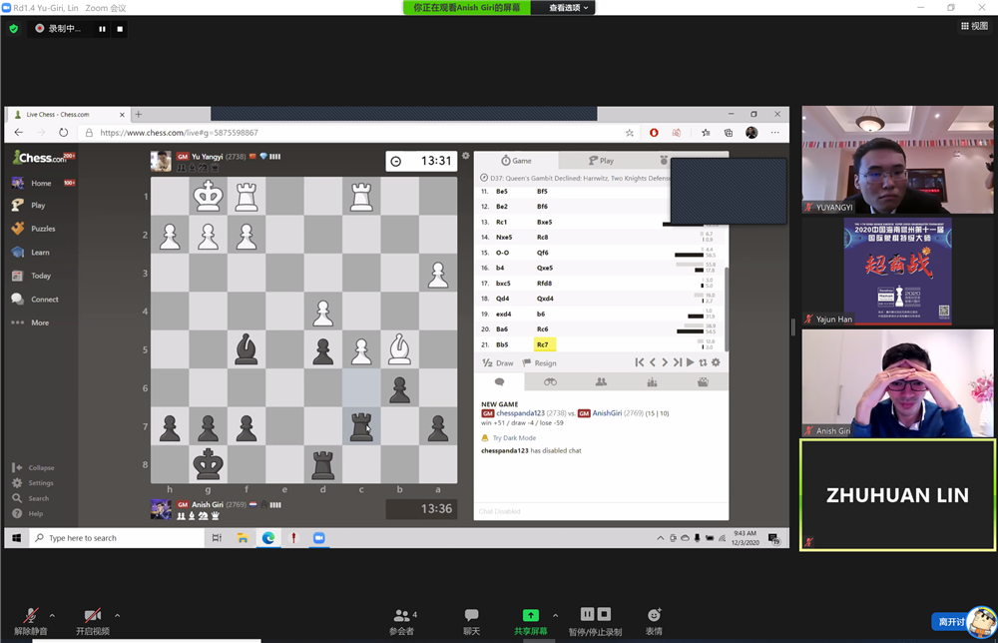Select friends people tab

coord(601,382)
